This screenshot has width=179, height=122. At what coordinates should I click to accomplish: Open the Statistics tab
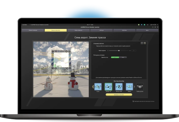124,30
